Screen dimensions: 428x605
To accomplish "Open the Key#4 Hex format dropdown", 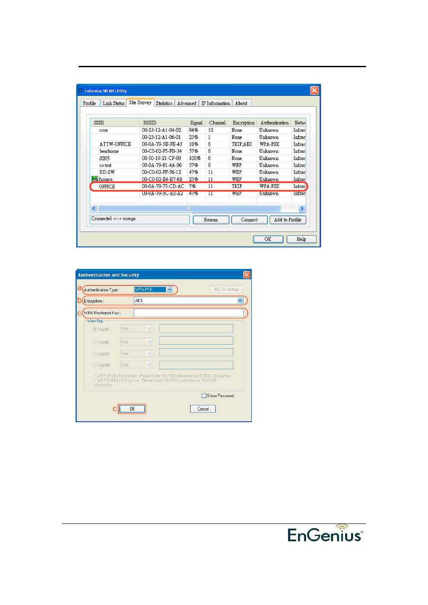I will pos(149,365).
